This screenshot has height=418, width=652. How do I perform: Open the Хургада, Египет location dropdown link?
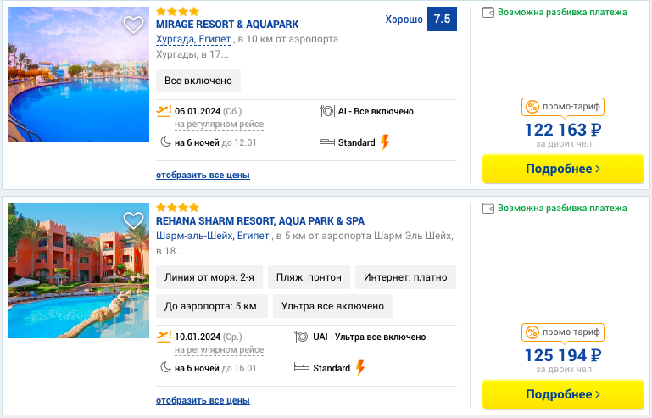pos(193,39)
